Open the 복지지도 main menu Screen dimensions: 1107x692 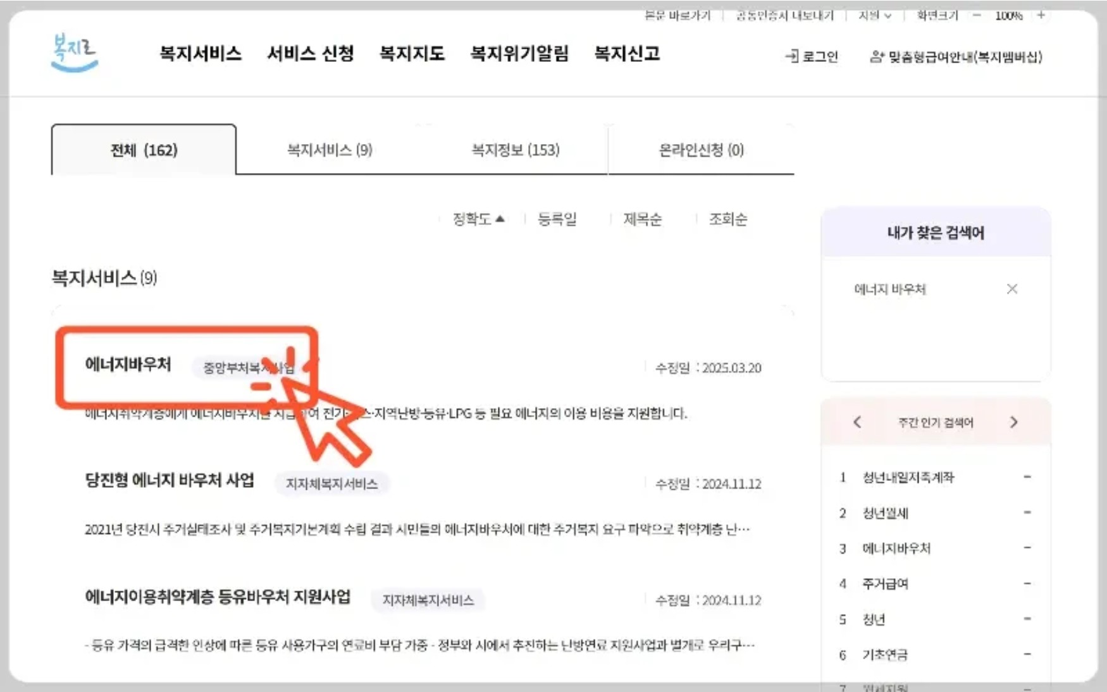point(412,54)
